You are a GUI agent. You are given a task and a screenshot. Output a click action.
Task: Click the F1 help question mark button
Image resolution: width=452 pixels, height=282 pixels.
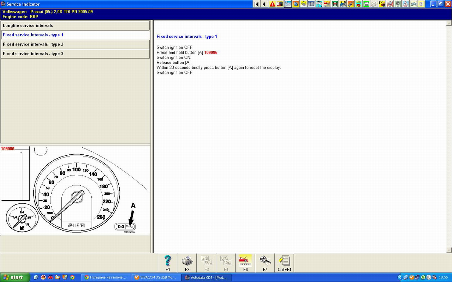(x=168, y=263)
